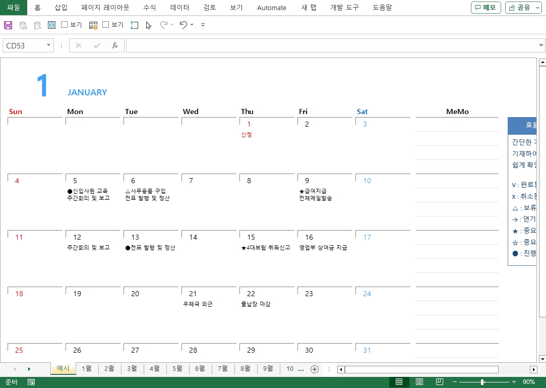The image size is (546, 388).
Task: Switch to Page Layout view icon
Action: [x=419, y=382]
